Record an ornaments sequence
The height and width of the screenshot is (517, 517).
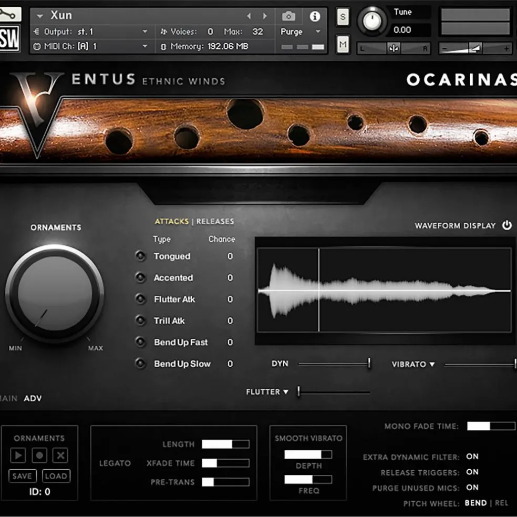39,456
